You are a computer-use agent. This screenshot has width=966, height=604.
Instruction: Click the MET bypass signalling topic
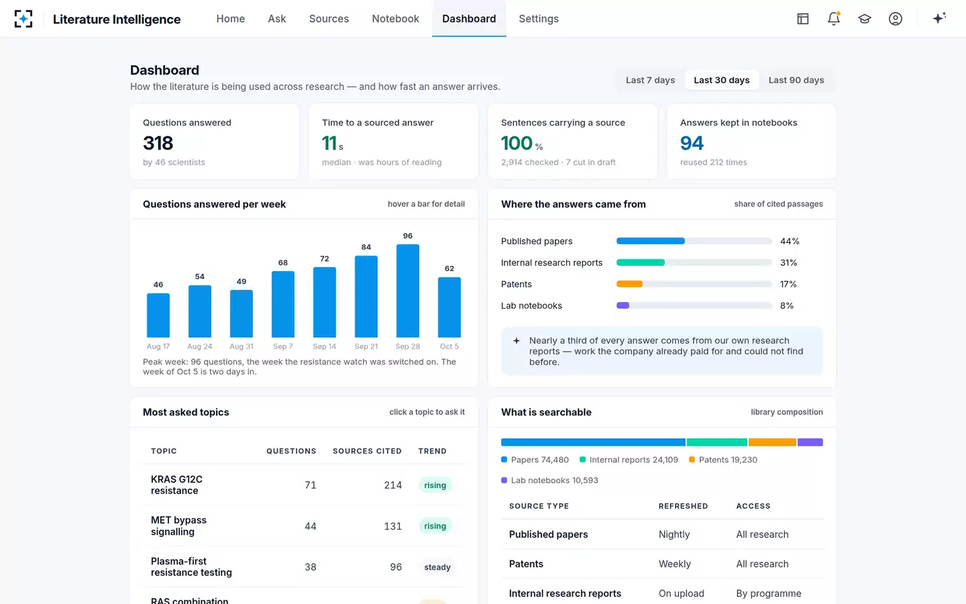pyautogui.click(x=178, y=525)
